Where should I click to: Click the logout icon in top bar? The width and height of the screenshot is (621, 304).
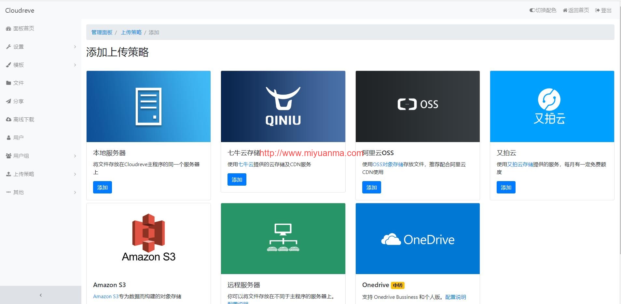[598, 10]
